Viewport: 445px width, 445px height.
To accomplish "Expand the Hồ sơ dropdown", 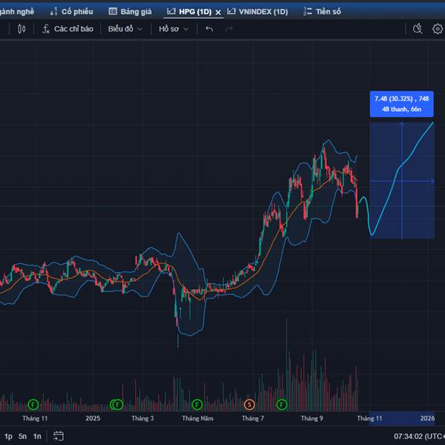I will pos(174,29).
